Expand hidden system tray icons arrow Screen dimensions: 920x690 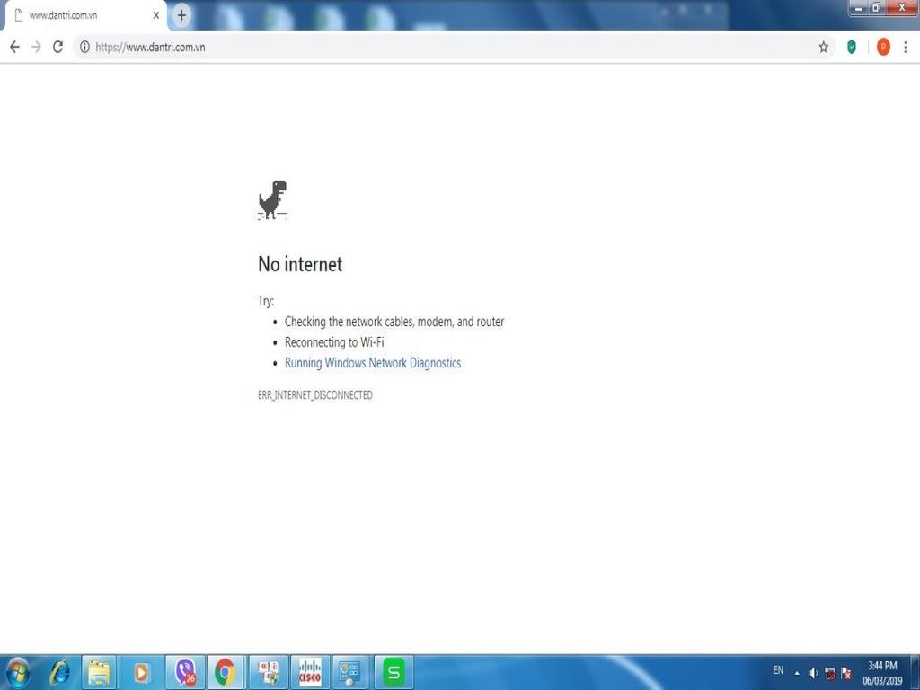point(797,673)
